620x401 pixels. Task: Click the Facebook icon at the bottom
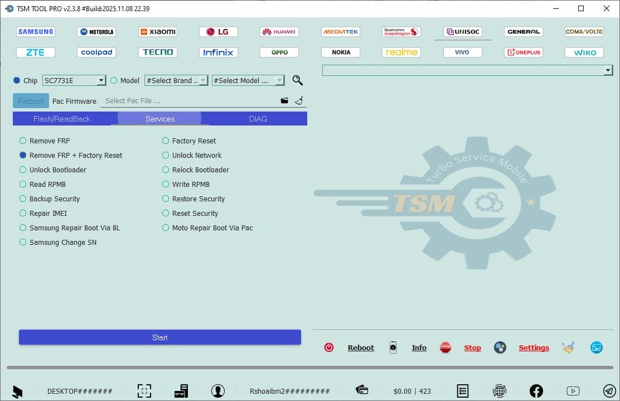click(x=536, y=390)
